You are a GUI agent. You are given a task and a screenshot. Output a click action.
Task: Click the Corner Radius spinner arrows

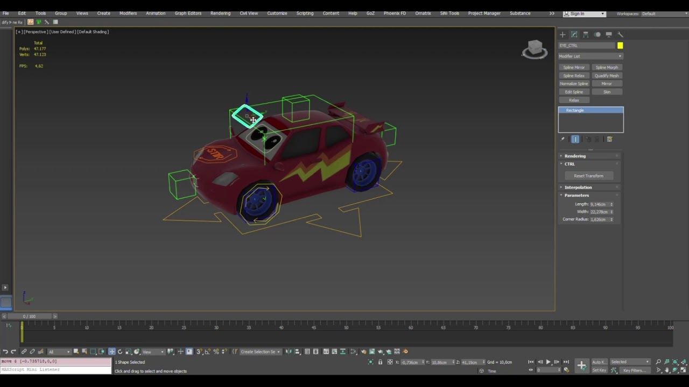pyautogui.click(x=611, y=219)
